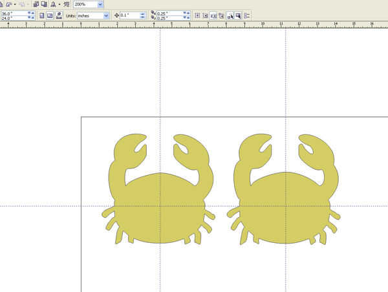Image resolution: width=388 pixels, height=292 pixels.
Task: Toggle Dynamic Guides
Action: pos(221,16)
